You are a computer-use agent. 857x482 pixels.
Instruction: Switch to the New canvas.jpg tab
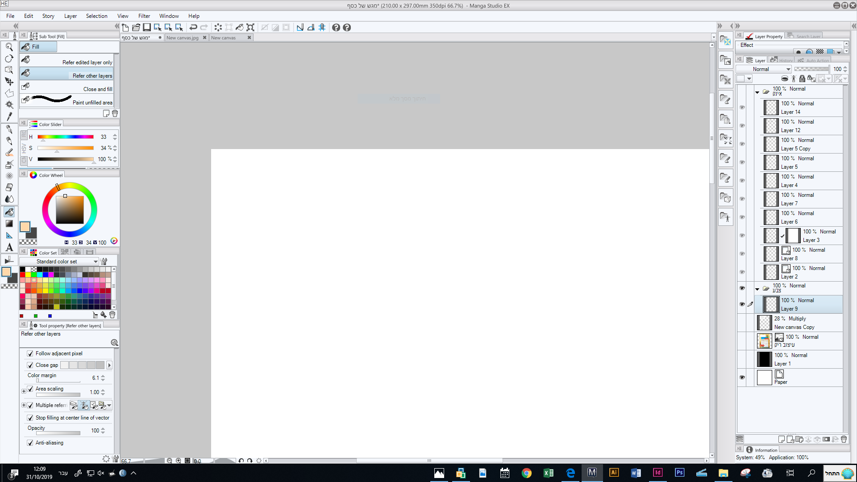coord(183,38)
